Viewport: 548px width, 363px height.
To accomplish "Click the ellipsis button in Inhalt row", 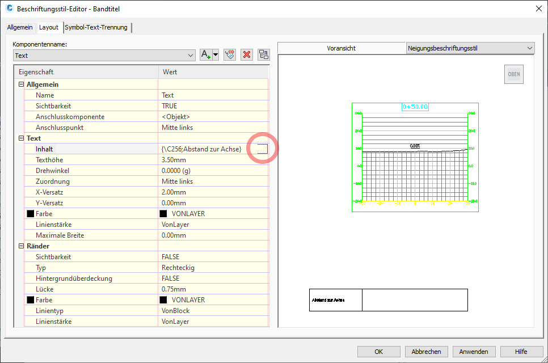I will [x=261, y=149].
